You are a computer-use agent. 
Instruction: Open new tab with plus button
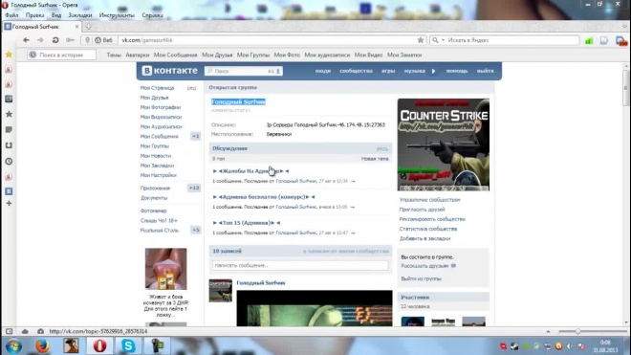88,27
